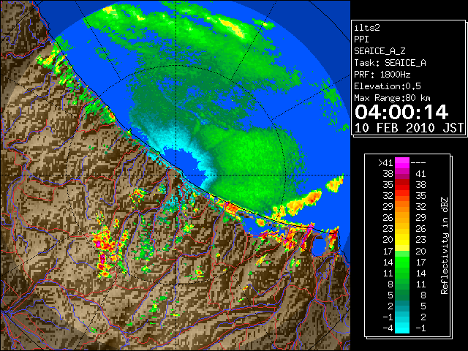Click the 'Reflectivity in dBZ' legend title
This screenshot has width=468, height=351.
444,246
